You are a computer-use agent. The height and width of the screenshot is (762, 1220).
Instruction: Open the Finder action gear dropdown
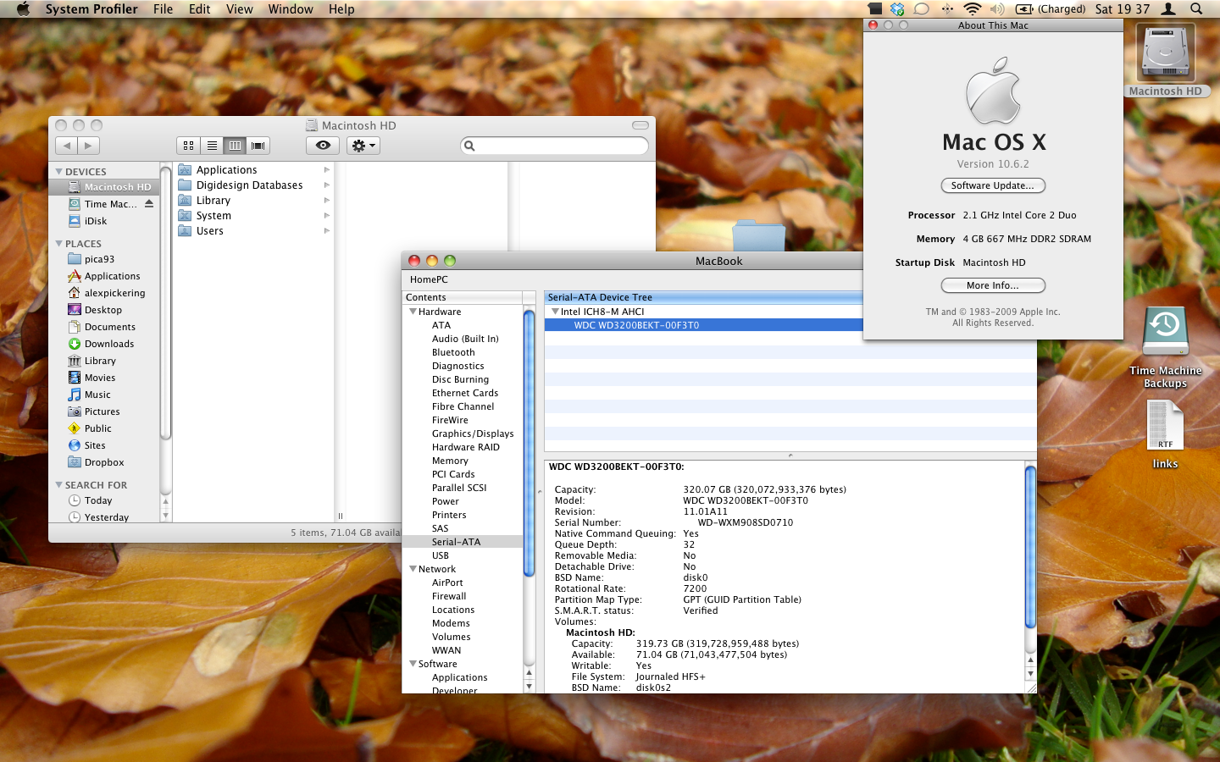pyautogui.click(x=363, y=146)
